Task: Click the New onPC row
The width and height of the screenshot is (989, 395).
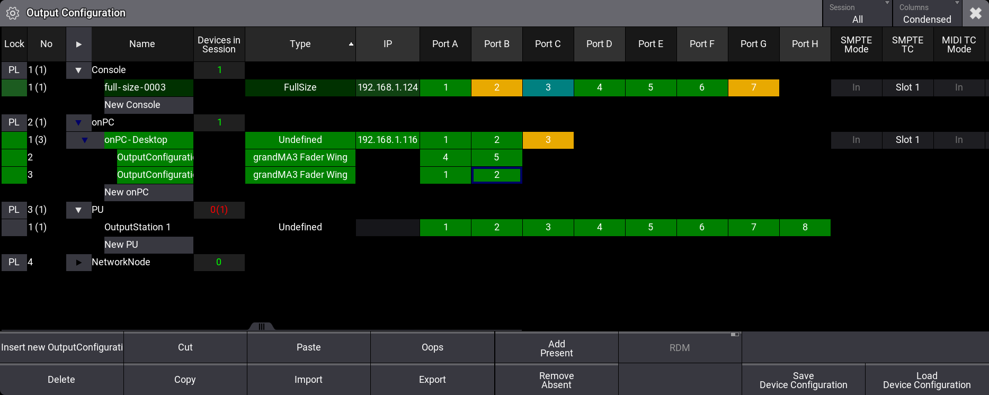Action: [148, 192]
